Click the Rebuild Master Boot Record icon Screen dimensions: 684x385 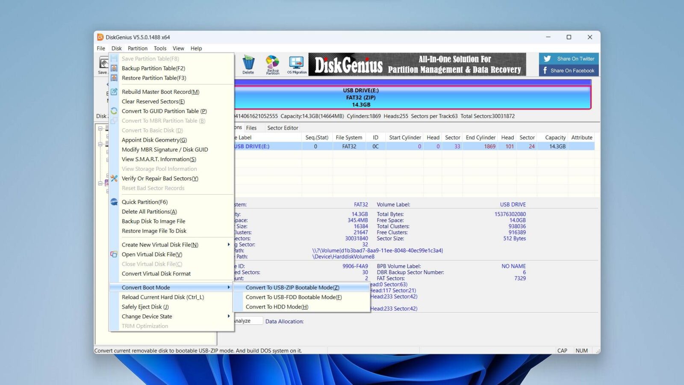tap(114, 92)
